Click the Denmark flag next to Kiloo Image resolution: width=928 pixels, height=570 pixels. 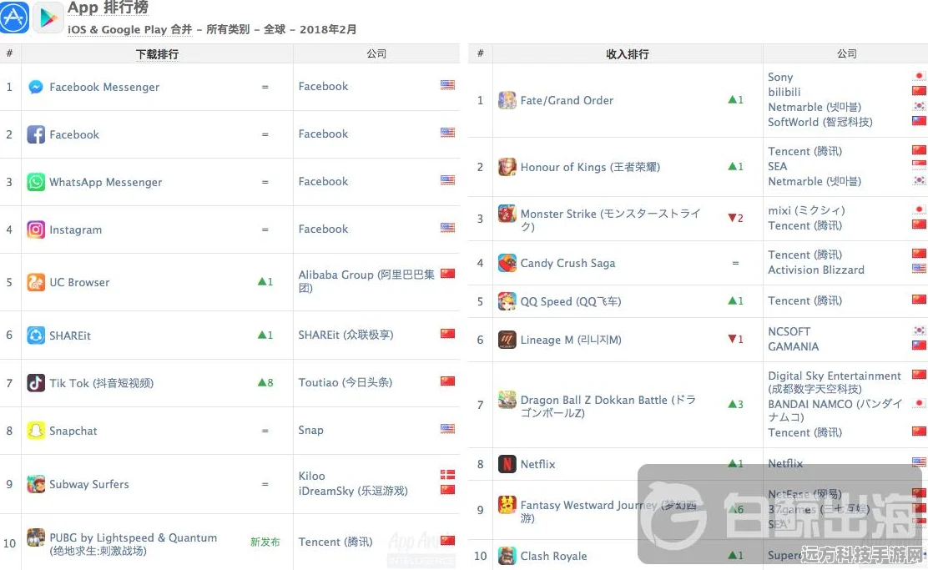(x=447, y=475)
